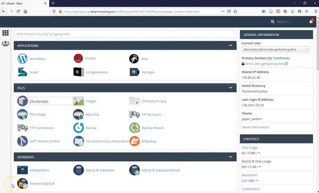Image resolution: width=319 pixels, height=193 pixels.
Task: Click the JetBackup text link
Action: click(149, 142)
